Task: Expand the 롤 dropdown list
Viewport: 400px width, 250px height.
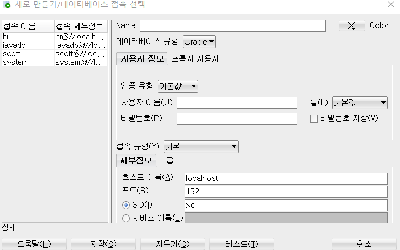Action: 360,103
